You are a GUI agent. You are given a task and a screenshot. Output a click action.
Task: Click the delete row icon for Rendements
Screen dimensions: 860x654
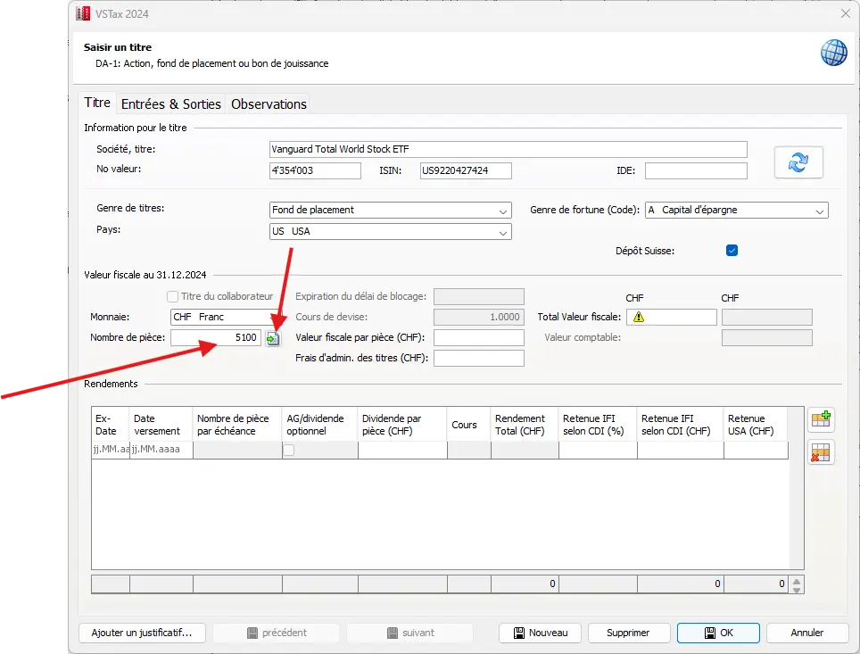point(820,453)
